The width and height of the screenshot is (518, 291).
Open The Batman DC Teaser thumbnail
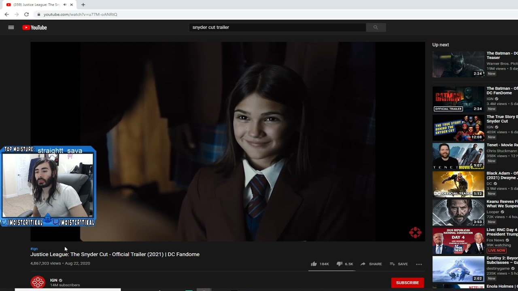(x=458, y=64)
